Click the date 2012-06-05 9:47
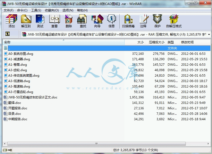Screen dimensions: 212x154 click(193, 97)
